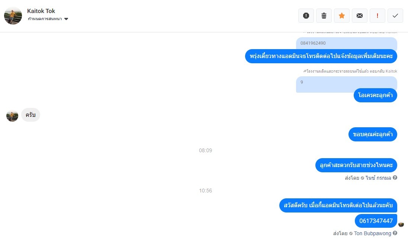Mark conversation as spam with exclamation circle icon

[x=306, y=16]
